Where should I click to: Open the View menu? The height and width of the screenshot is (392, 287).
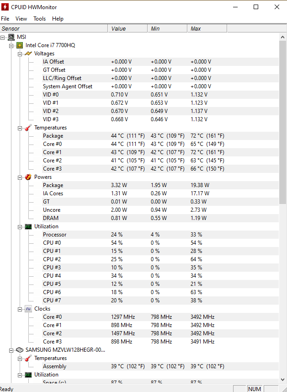click(21, 19)
